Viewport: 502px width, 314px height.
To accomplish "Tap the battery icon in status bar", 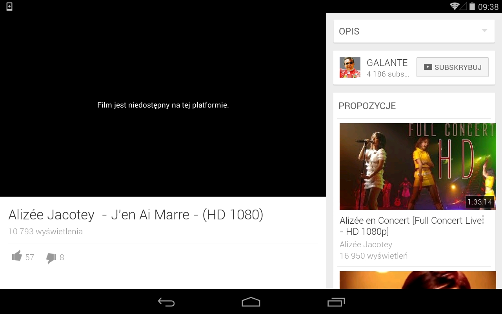I will point(472,6).
